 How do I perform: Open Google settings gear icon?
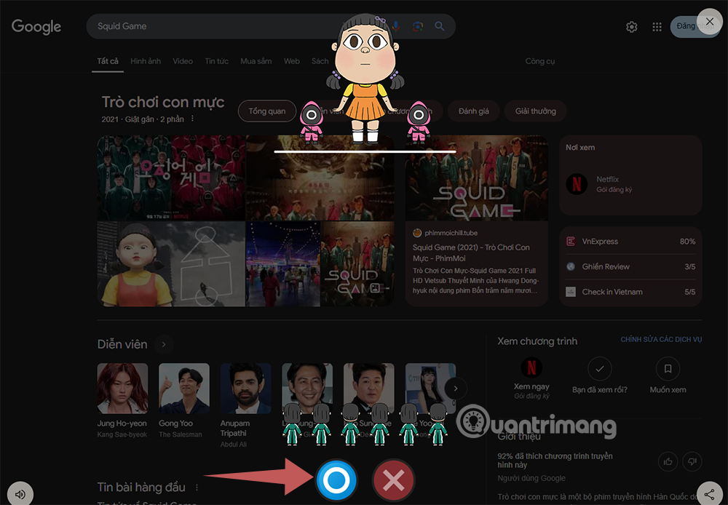(631, 27)
